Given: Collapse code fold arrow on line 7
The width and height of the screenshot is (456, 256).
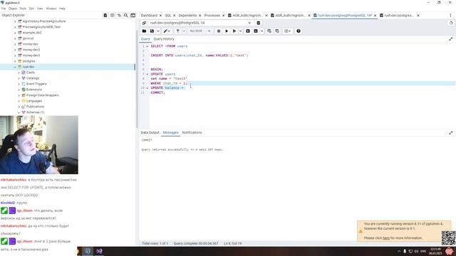Looking at the screenshot, I should click(x=147, y=74).
